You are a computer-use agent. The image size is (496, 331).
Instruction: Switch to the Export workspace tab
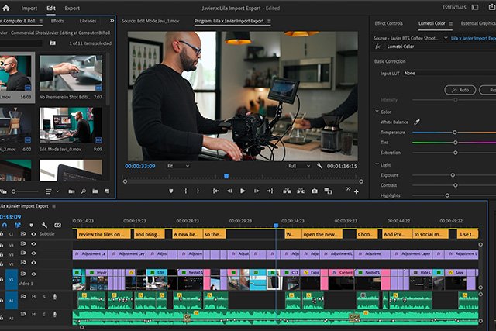click(72, 8)
